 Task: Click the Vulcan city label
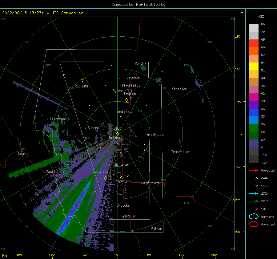click(x=156, y=229)
